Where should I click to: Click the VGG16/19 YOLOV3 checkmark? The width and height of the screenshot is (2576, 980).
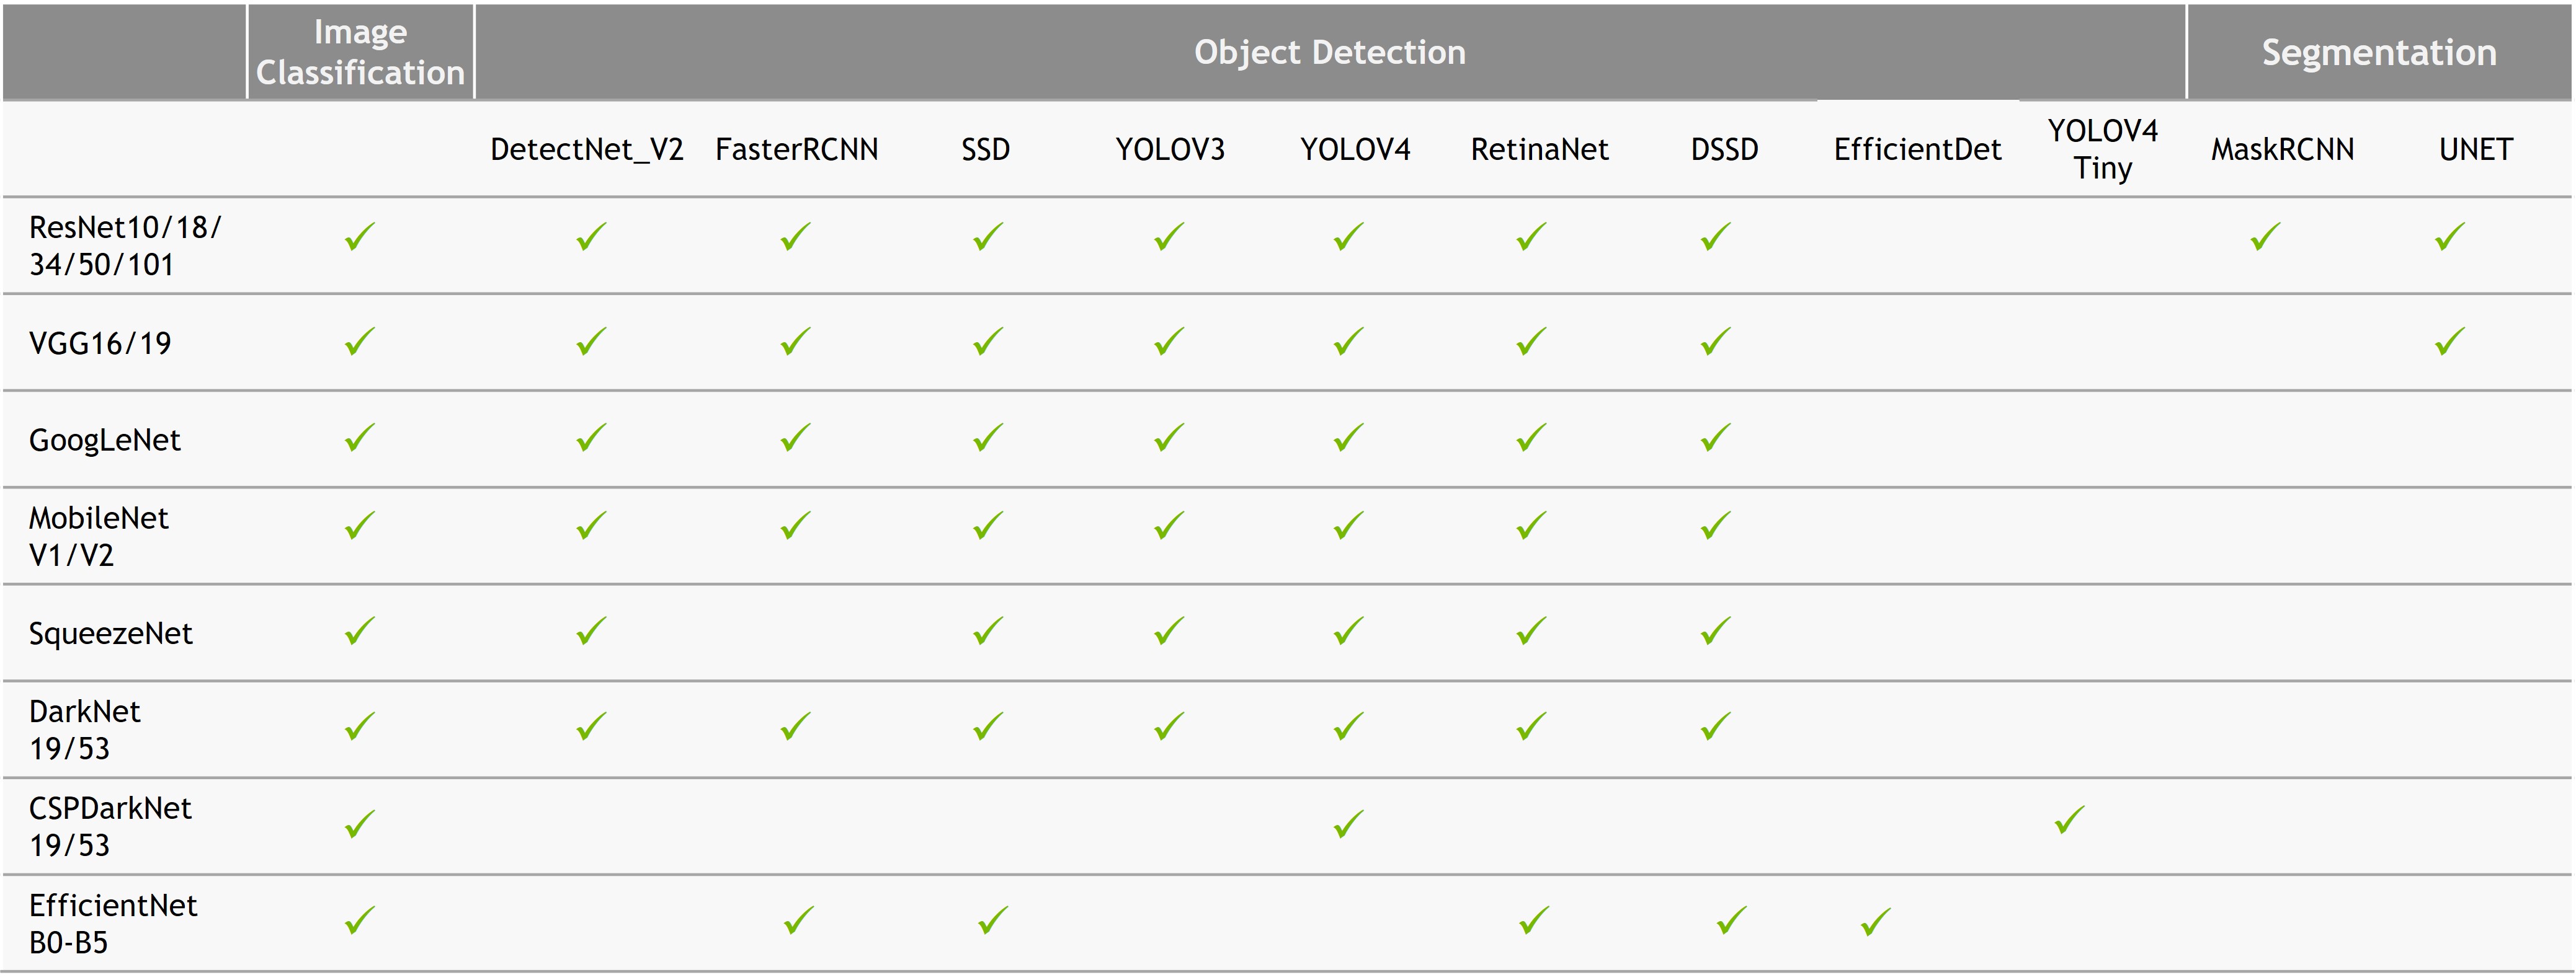(1168, 342)
